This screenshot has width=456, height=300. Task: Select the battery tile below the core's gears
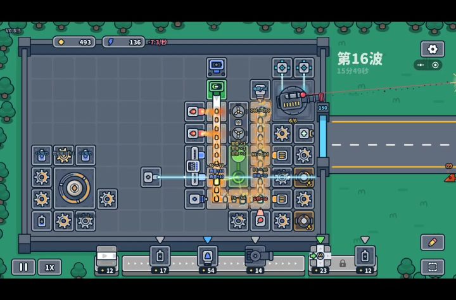point(42,221)
